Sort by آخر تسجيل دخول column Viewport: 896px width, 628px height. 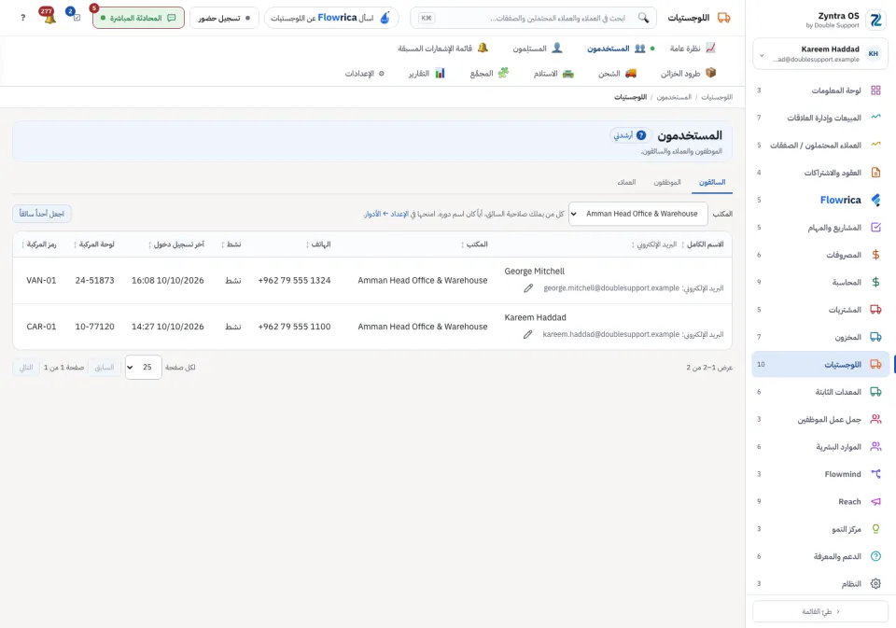[x=176, y=244]
